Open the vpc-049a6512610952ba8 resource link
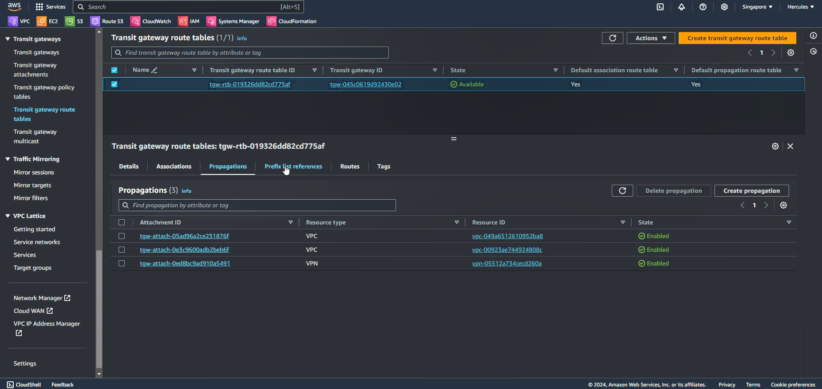The width and height of the screenshot is (822, 389). tap(507, 236)
